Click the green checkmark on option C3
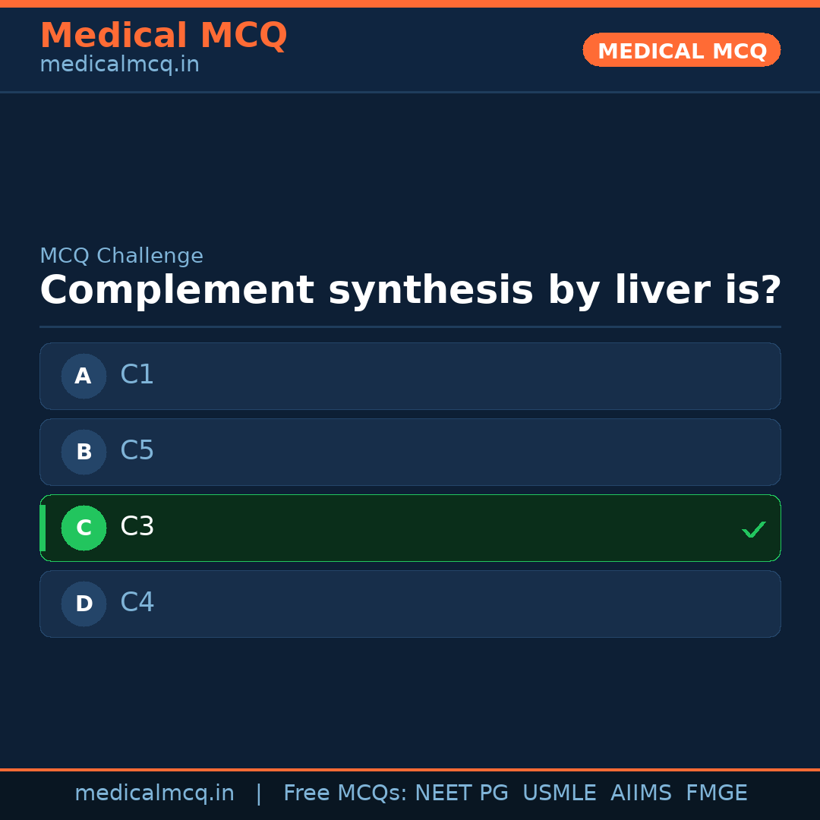 [x=753, y=529]
